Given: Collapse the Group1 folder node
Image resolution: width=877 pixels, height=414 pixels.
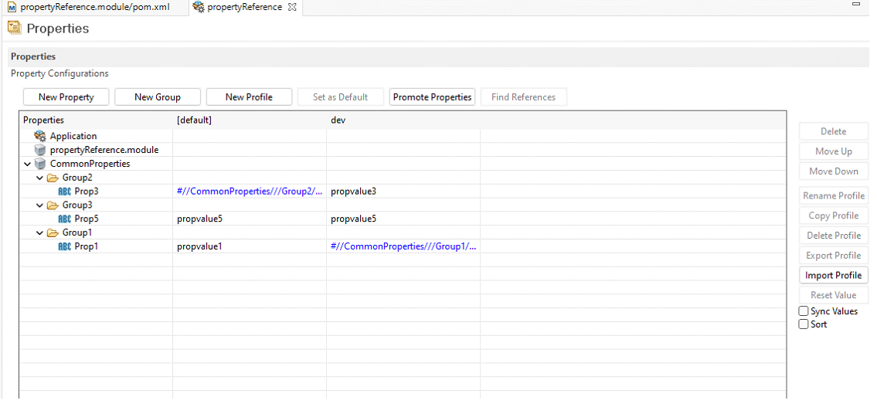Looking at the screenshot, I should [x=40, y=233].
